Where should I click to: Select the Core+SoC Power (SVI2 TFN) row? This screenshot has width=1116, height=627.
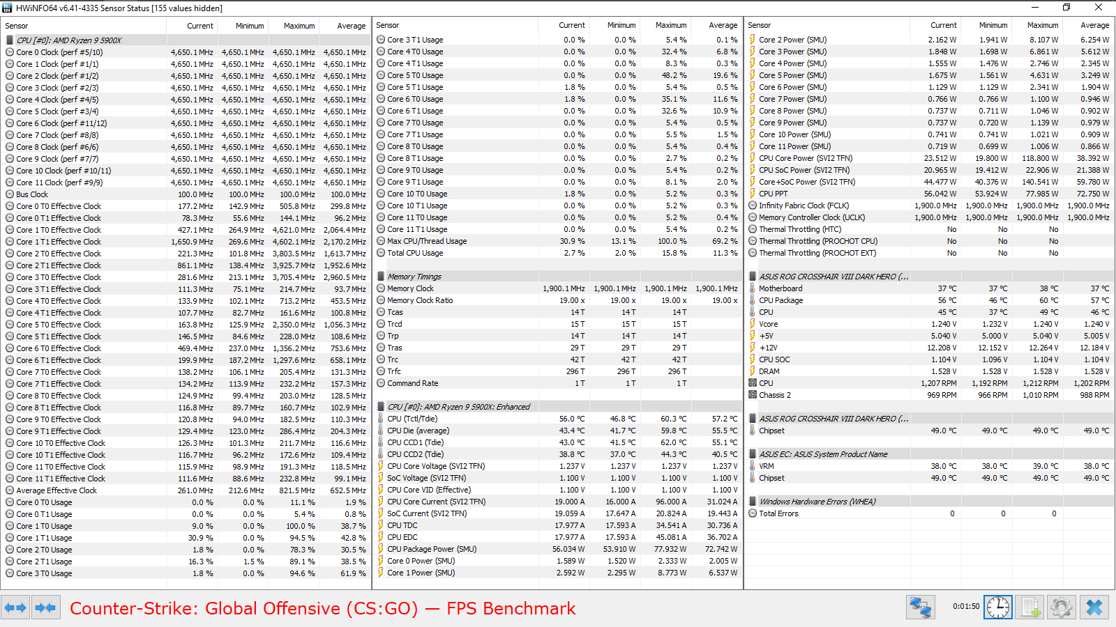coord(930,182)
